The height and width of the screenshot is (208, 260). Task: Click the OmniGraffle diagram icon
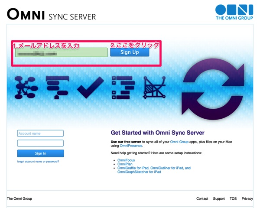coord(26,88)
